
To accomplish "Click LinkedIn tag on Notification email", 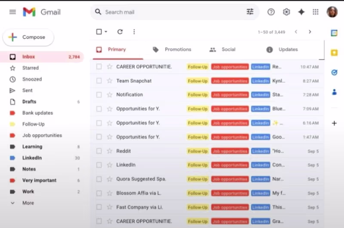I will click(x=261, y=94).
